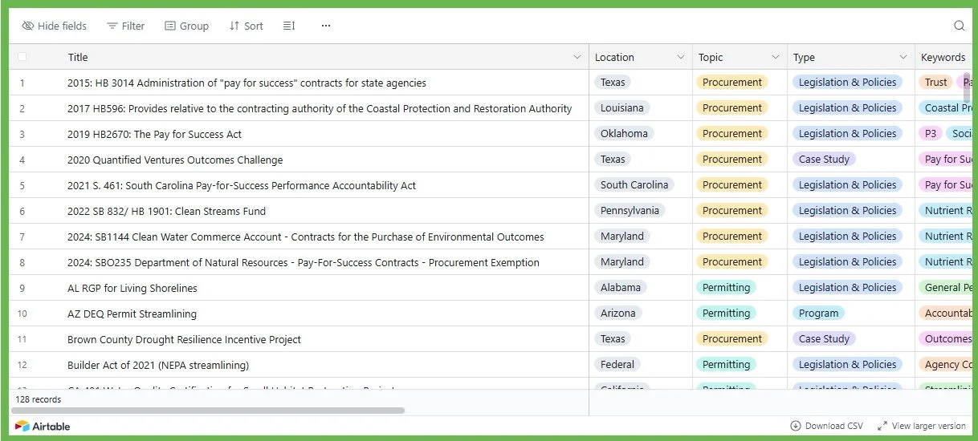This screenshot has height=441, width=978.
Task: Open the 2019 HB2670 Pay for Success Act record
Action: coord(154,134)
